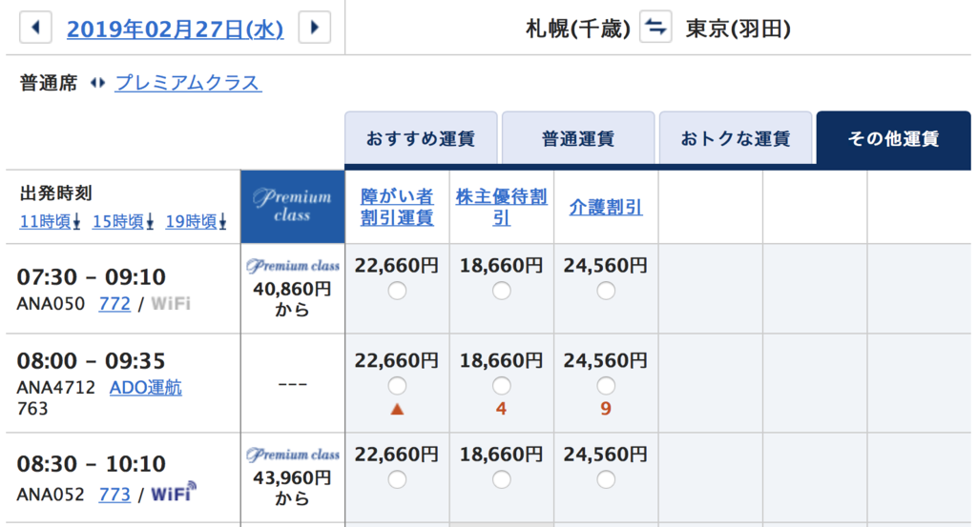
Task: Swap Sapporo and Tokyo route icon
Action: [x=655, y=28]
